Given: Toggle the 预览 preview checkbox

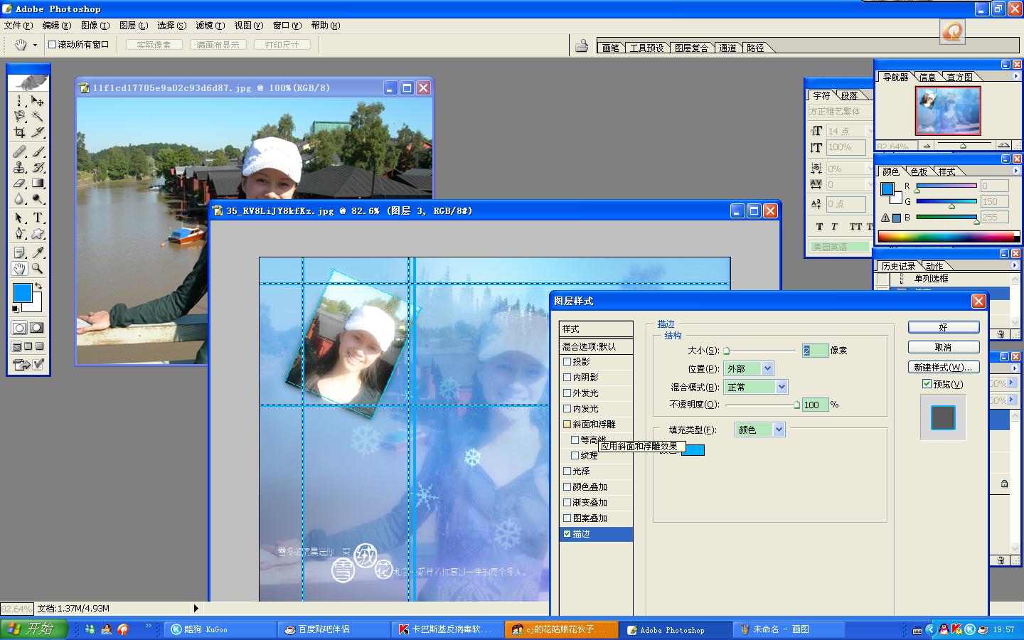Looking at the screenshot, I should pyautogui.click(x=927, y=384).
